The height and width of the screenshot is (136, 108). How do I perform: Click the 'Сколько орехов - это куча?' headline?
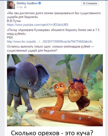[x=52, y=133]
